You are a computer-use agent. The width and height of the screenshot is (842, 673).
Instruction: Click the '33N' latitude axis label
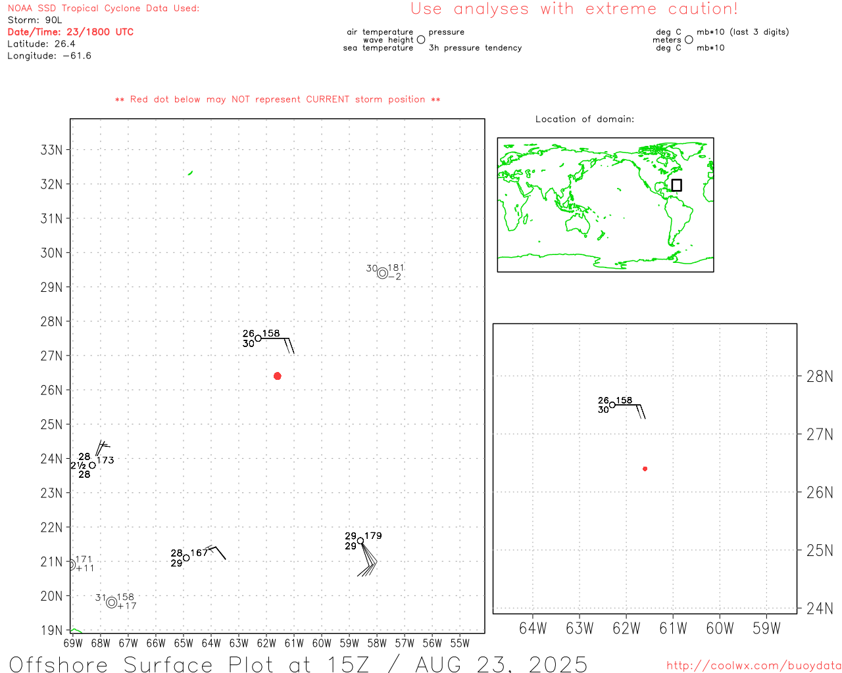pos(51,150)
